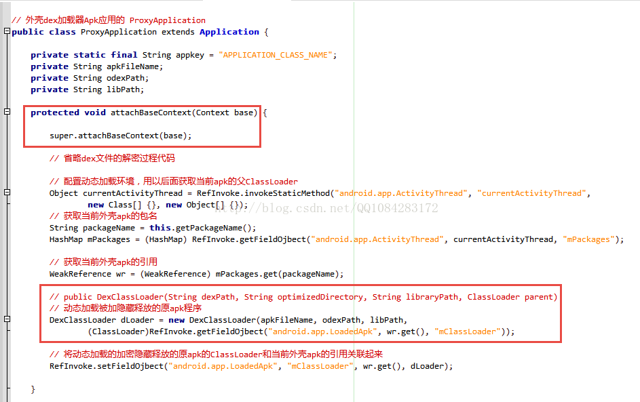Collapse fold marker beside DexClassLoader dLoader statement

pos(7,319)
